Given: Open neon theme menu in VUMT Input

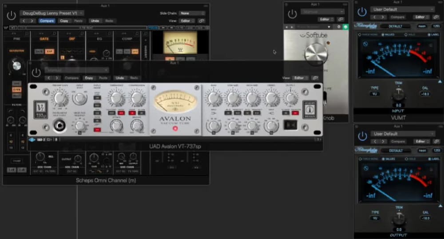Looking at the screenshot, I should click(422, 26).
